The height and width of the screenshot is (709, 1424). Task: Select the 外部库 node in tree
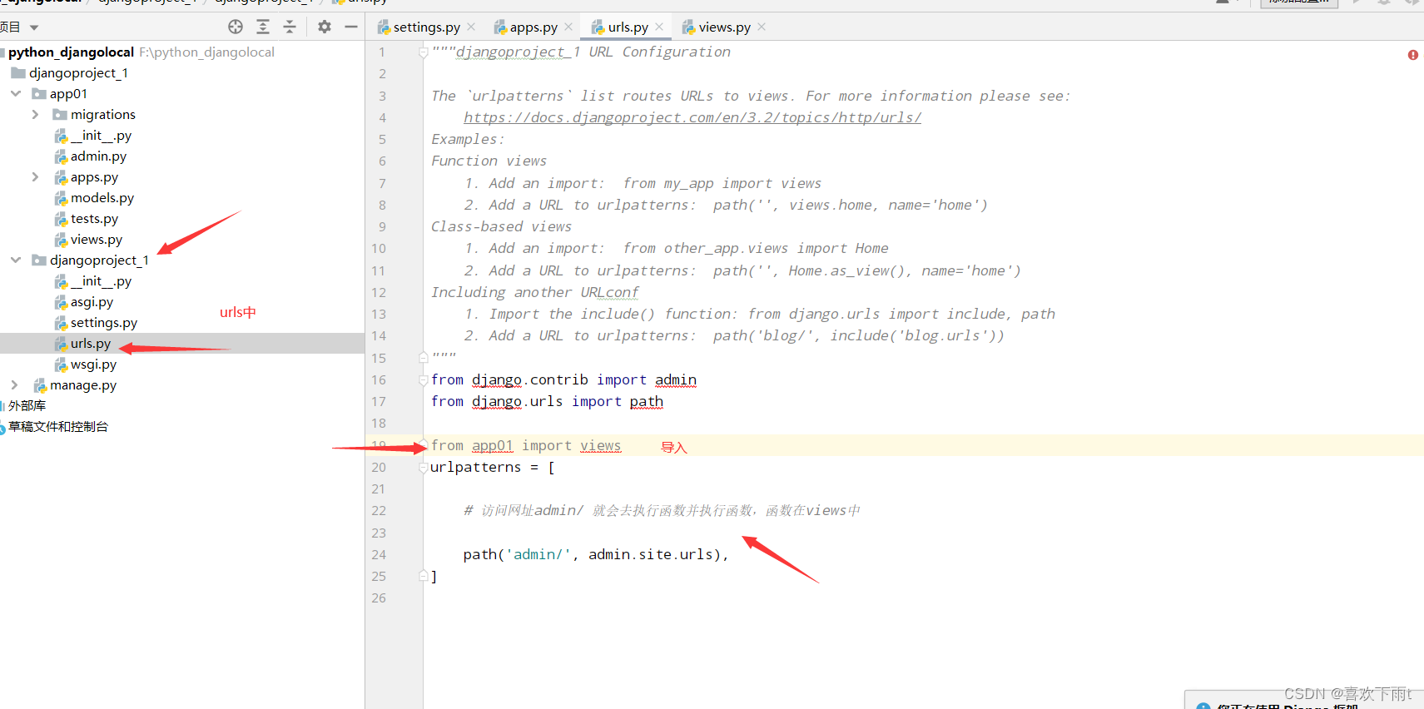click(27, 405)
